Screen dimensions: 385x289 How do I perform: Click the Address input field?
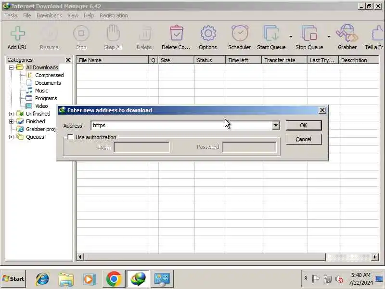tap(181, 125)
